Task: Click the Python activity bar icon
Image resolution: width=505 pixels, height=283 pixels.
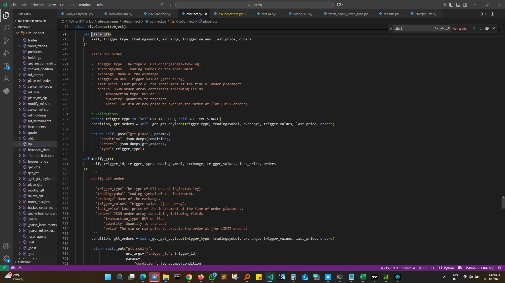Action: (6, 91)
